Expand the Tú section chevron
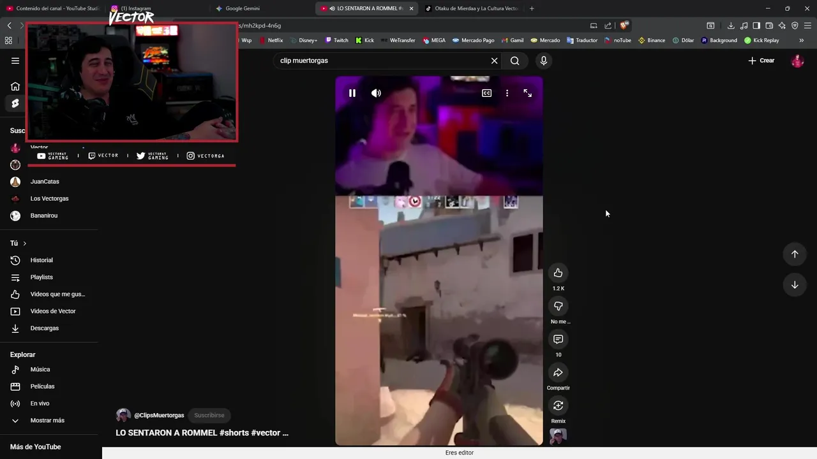Screen dimensions: 817x459 [x=24, y=244]
